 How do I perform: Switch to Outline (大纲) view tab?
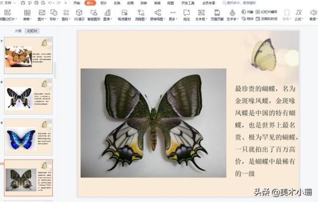18,31
